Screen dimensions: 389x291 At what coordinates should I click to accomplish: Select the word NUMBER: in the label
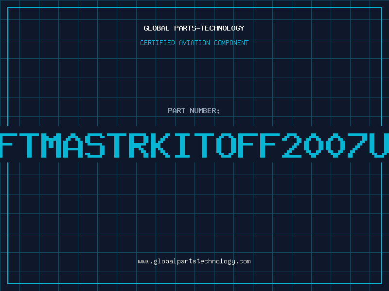[x=205, y=111]
